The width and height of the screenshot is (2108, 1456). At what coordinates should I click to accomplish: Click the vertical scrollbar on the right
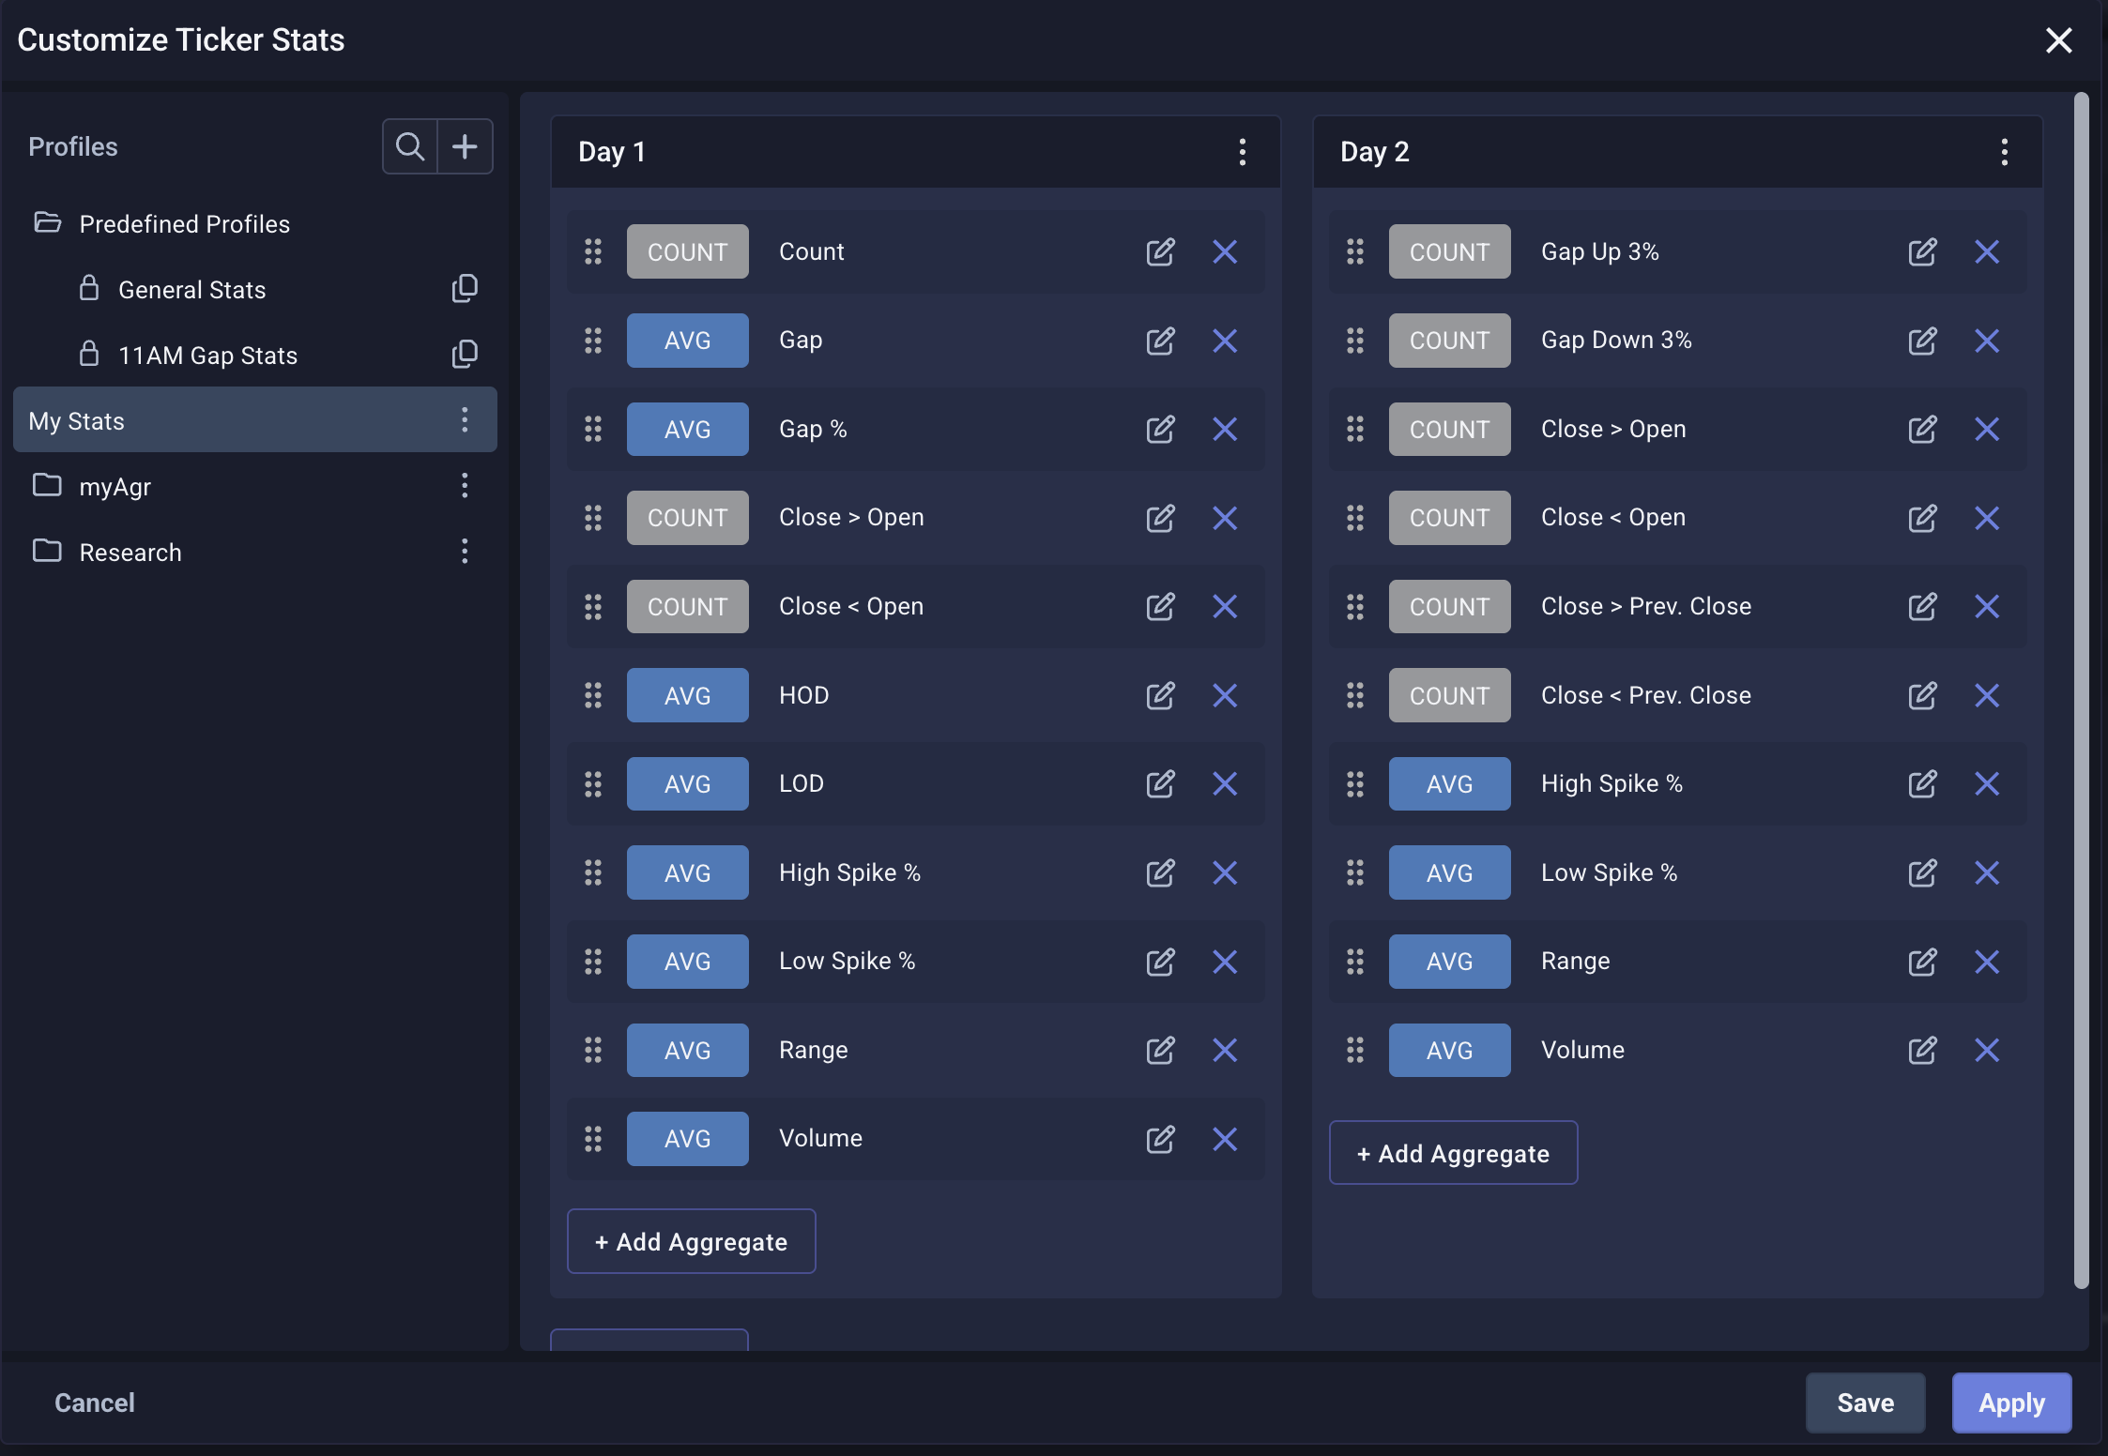tap(2081, 690)
